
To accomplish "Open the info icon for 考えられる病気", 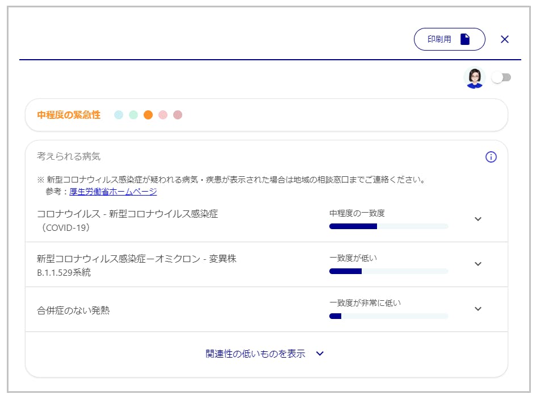I will click(x=491, y=157).
